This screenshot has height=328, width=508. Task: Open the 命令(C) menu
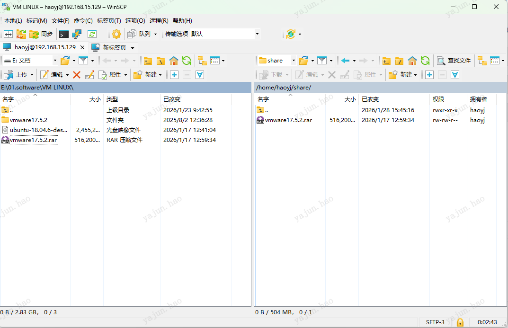click(x=83, y=21)
